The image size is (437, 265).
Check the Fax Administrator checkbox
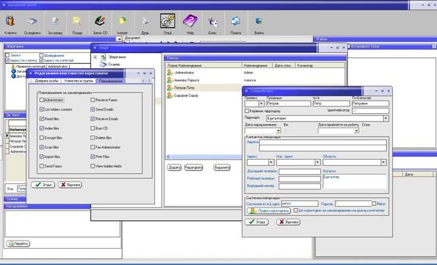point(93,147)
